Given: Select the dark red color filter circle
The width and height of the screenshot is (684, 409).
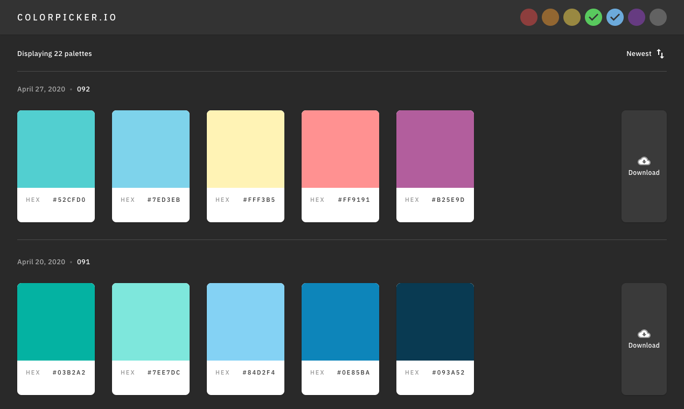Looking at the screenshot, I should [x=528, y=17].
